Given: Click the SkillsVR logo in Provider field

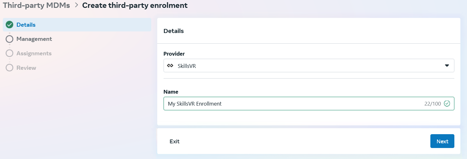Looking at the screenshot, I should [x=170, y=66].
